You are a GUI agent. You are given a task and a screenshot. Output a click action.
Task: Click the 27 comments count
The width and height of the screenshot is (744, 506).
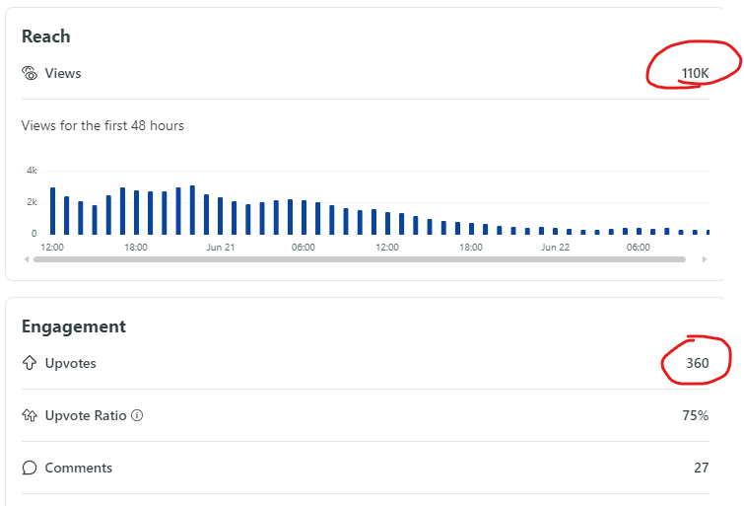point(702,468)
